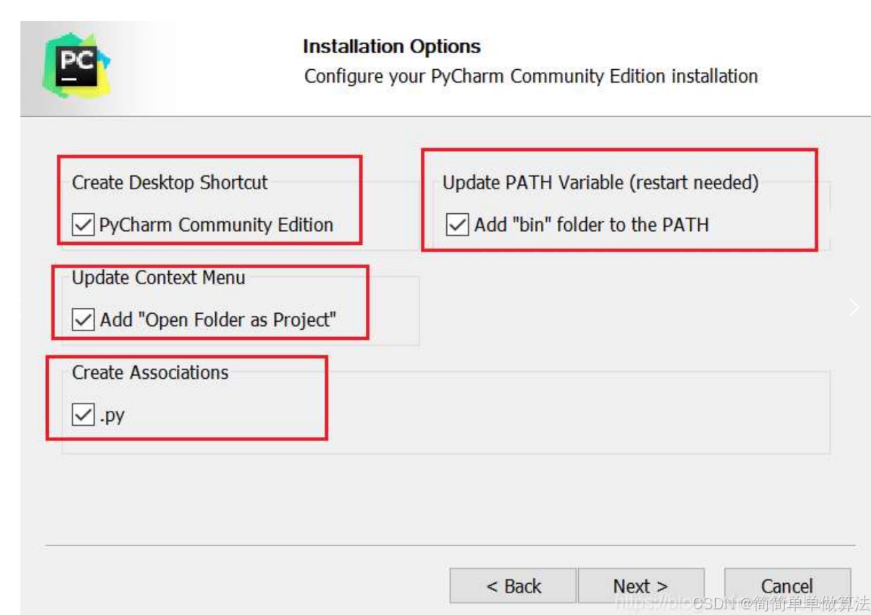Click the ".py" label text
This screenshot has height=615, width=871.
pyautogui.click(x=112, y=416)
